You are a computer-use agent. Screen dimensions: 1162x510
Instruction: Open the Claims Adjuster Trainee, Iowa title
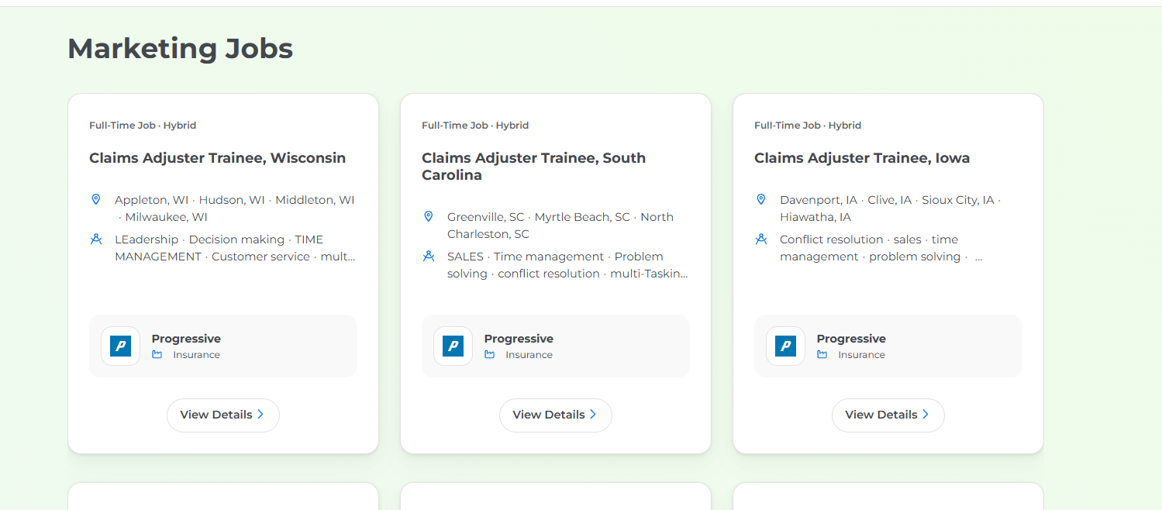pos(861,158)
